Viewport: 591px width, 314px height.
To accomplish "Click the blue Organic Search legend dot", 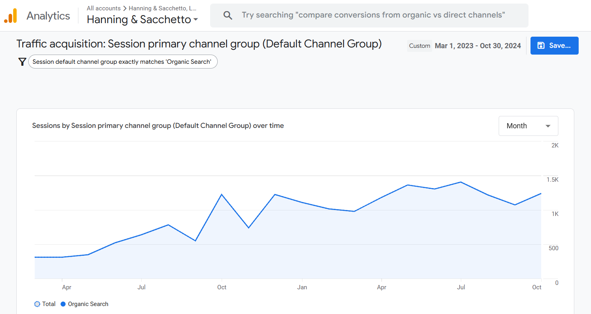I will pyautogui.click(x=63, y=304).
